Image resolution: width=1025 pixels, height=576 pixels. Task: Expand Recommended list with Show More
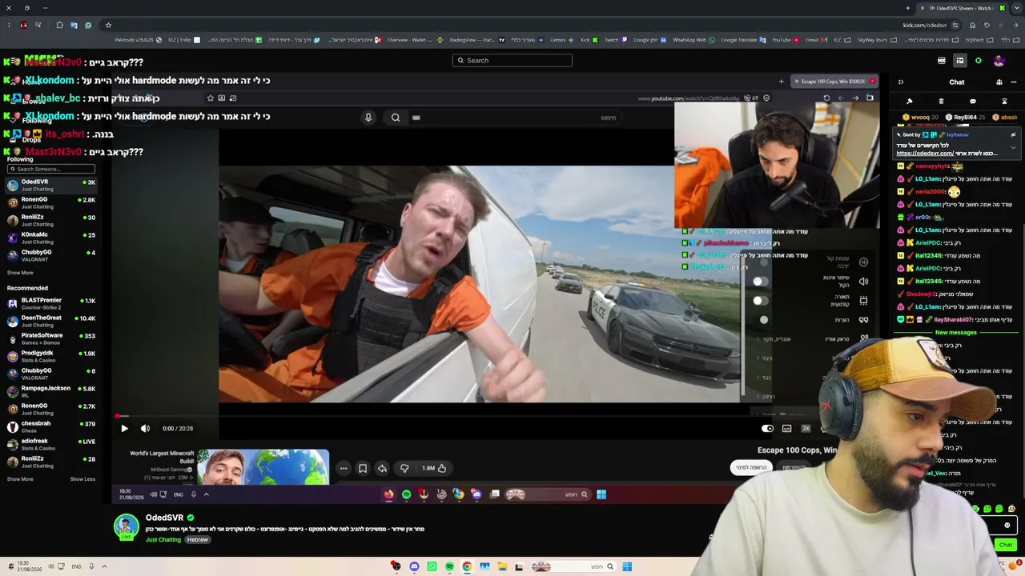[x=20, y=479]
